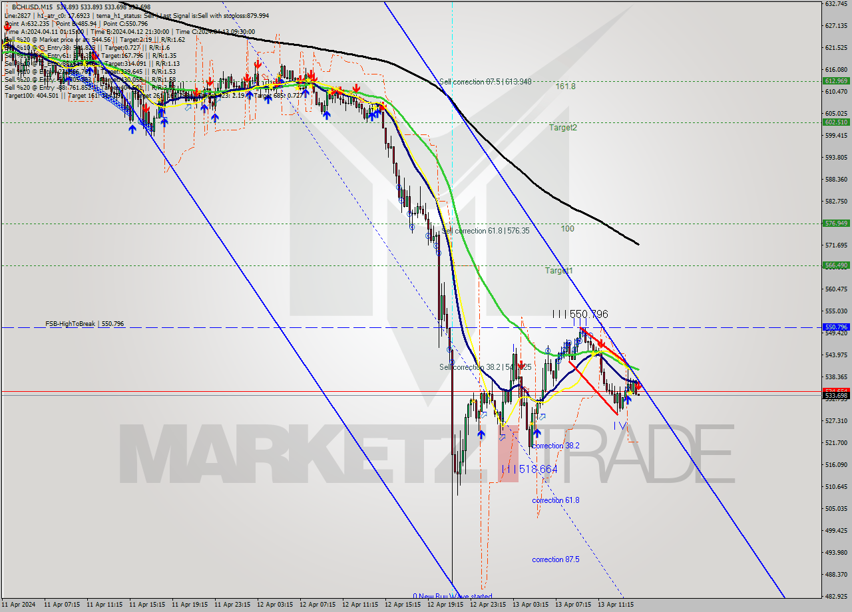Click the current price tag 533.698
Screen dimensions: 852x612
(x=836, y=395)
